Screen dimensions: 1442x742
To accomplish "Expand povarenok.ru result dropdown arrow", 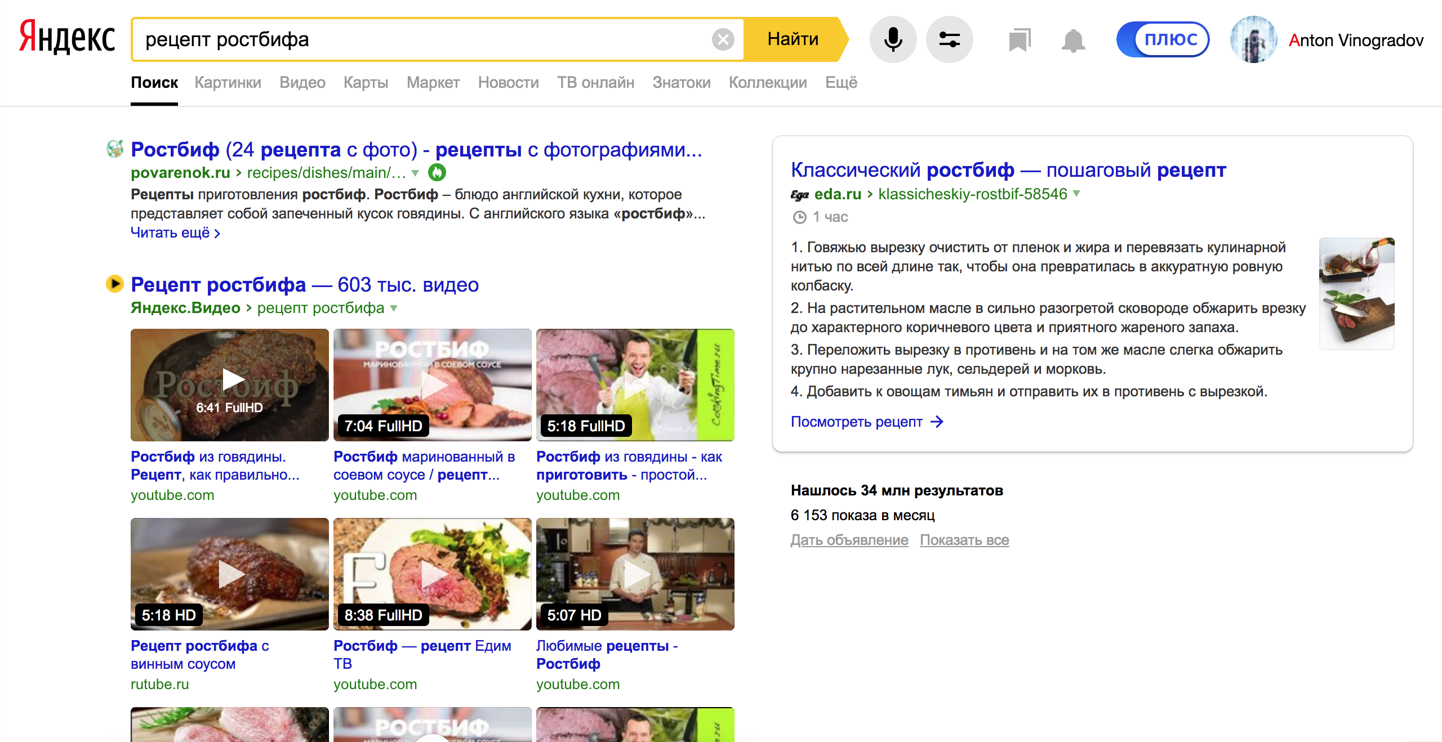I will click(415, 173).
